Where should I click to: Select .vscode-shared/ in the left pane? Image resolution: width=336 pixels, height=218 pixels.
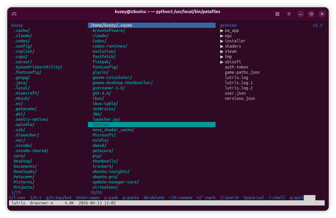click(x=31, y=151)
